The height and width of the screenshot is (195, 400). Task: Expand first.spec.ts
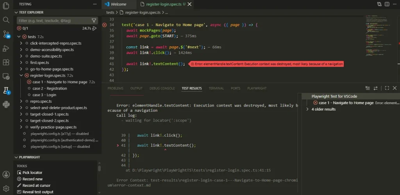pyautogui.click(x=21, y=63)
